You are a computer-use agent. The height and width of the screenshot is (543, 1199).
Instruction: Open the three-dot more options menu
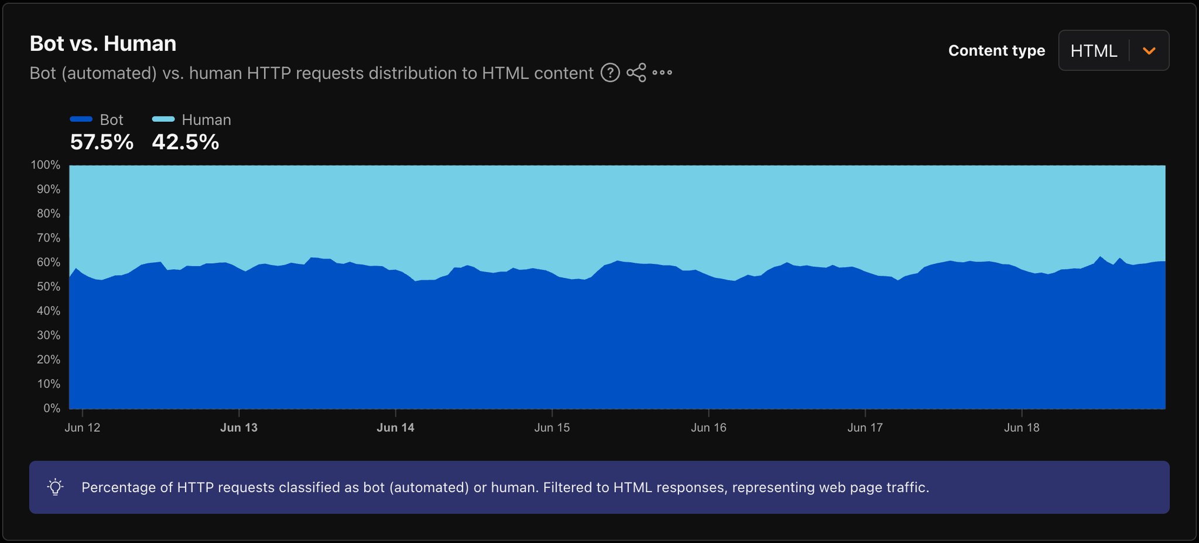pos(662,73)
